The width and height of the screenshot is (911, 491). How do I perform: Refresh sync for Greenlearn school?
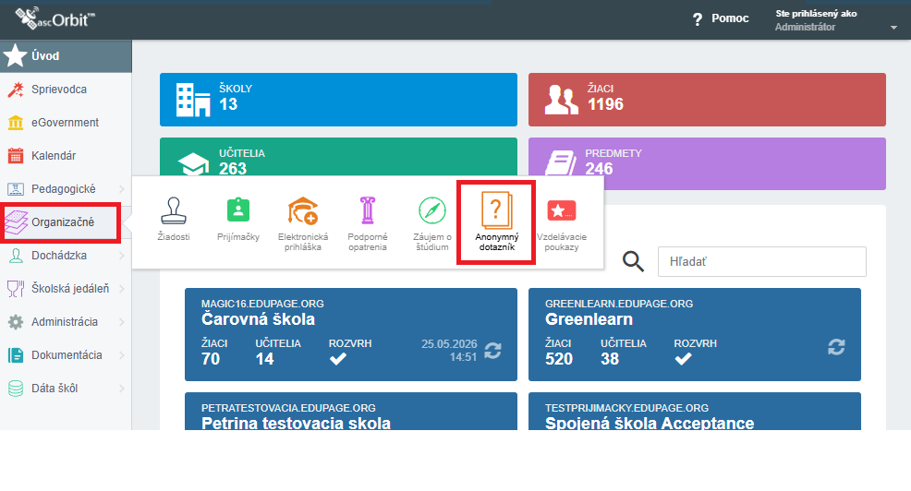[x=837, y=347]
